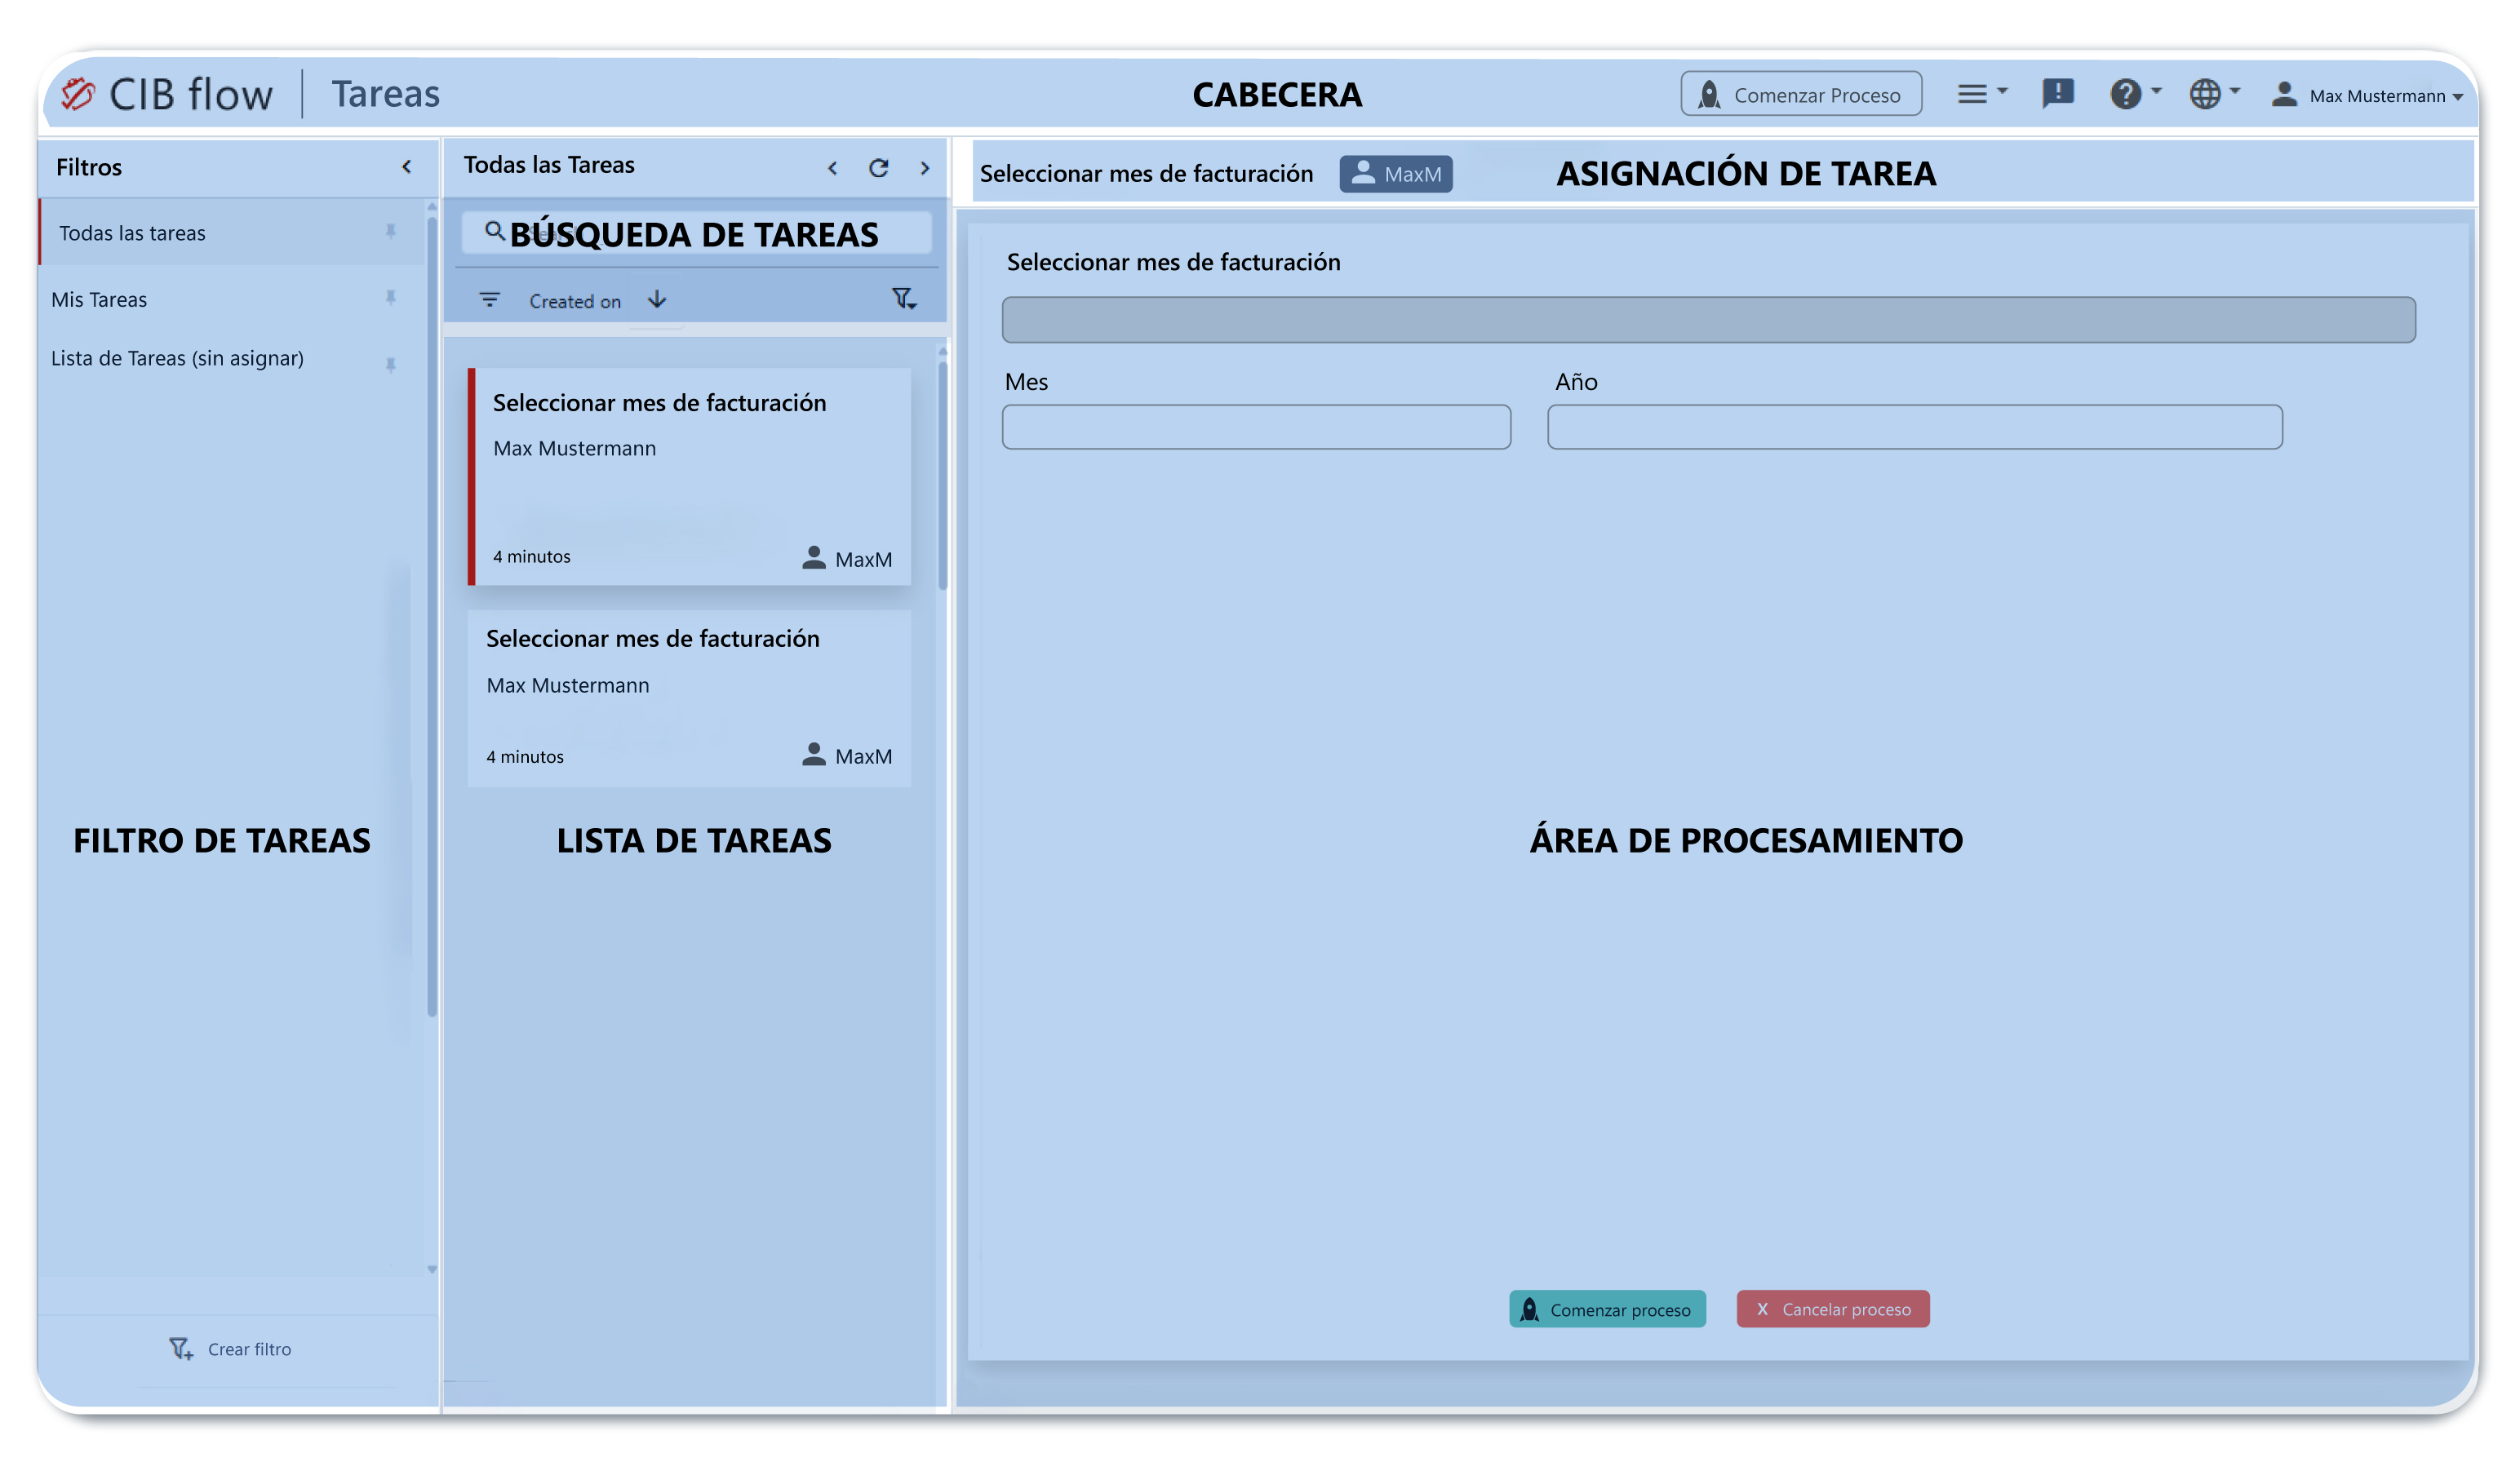Image resolution: width=2520 pixels, height=1462 pixels.
Task: Toggle pin on Mis Tareas filter
Action: tap(390, 298)
